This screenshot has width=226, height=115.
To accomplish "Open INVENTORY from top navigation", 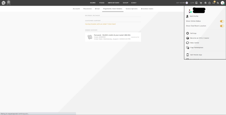I will [x=114, y=3].
